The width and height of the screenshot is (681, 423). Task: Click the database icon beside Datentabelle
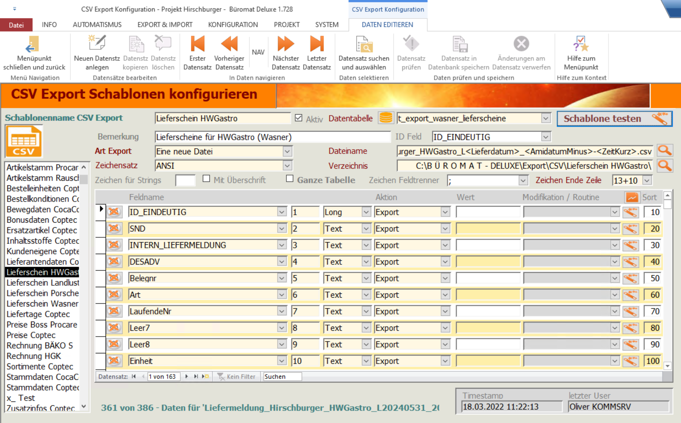pyautogui.click(x=386, y=118)
